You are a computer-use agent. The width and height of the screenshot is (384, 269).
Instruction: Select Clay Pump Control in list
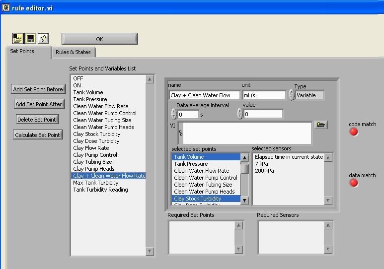(x=108, y=155)
